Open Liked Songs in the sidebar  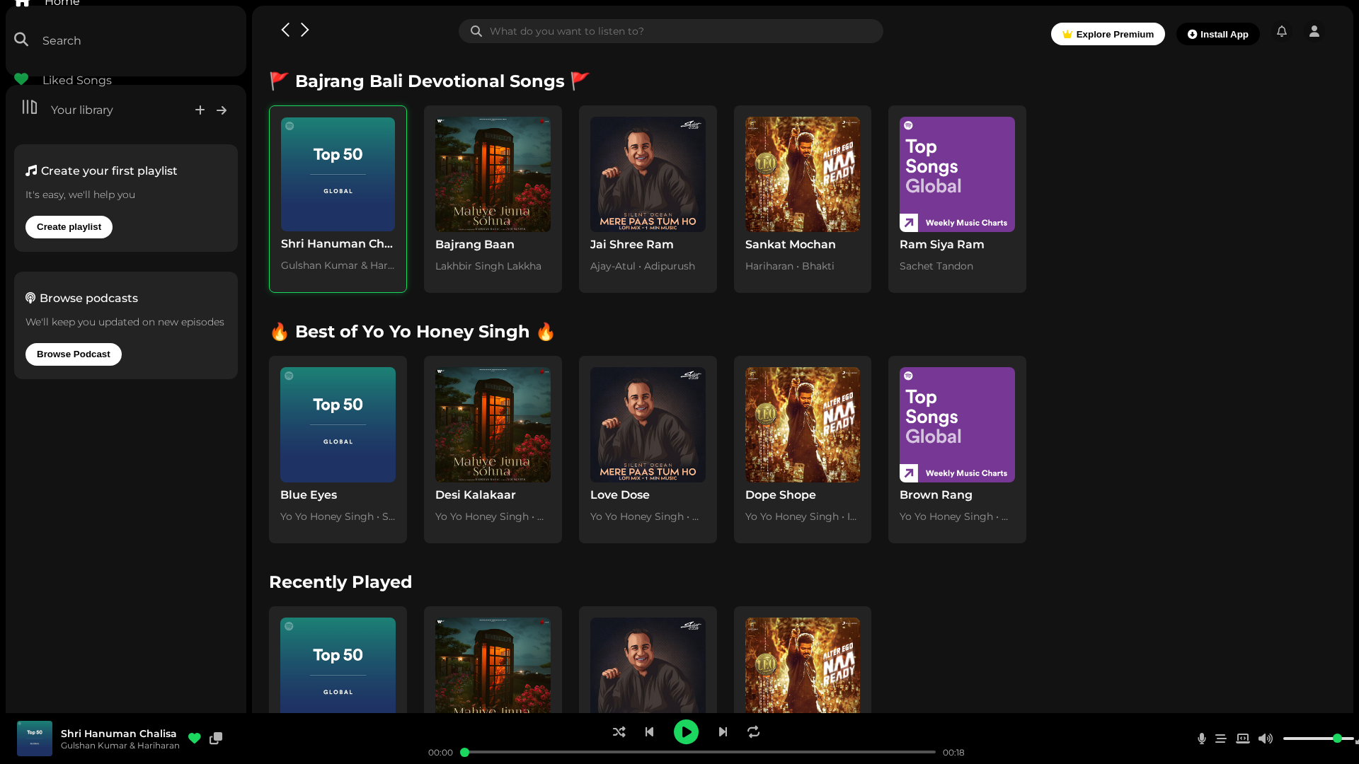63,80
